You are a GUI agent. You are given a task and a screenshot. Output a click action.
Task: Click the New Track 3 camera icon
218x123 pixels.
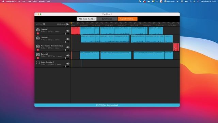(x=38, y=46)
